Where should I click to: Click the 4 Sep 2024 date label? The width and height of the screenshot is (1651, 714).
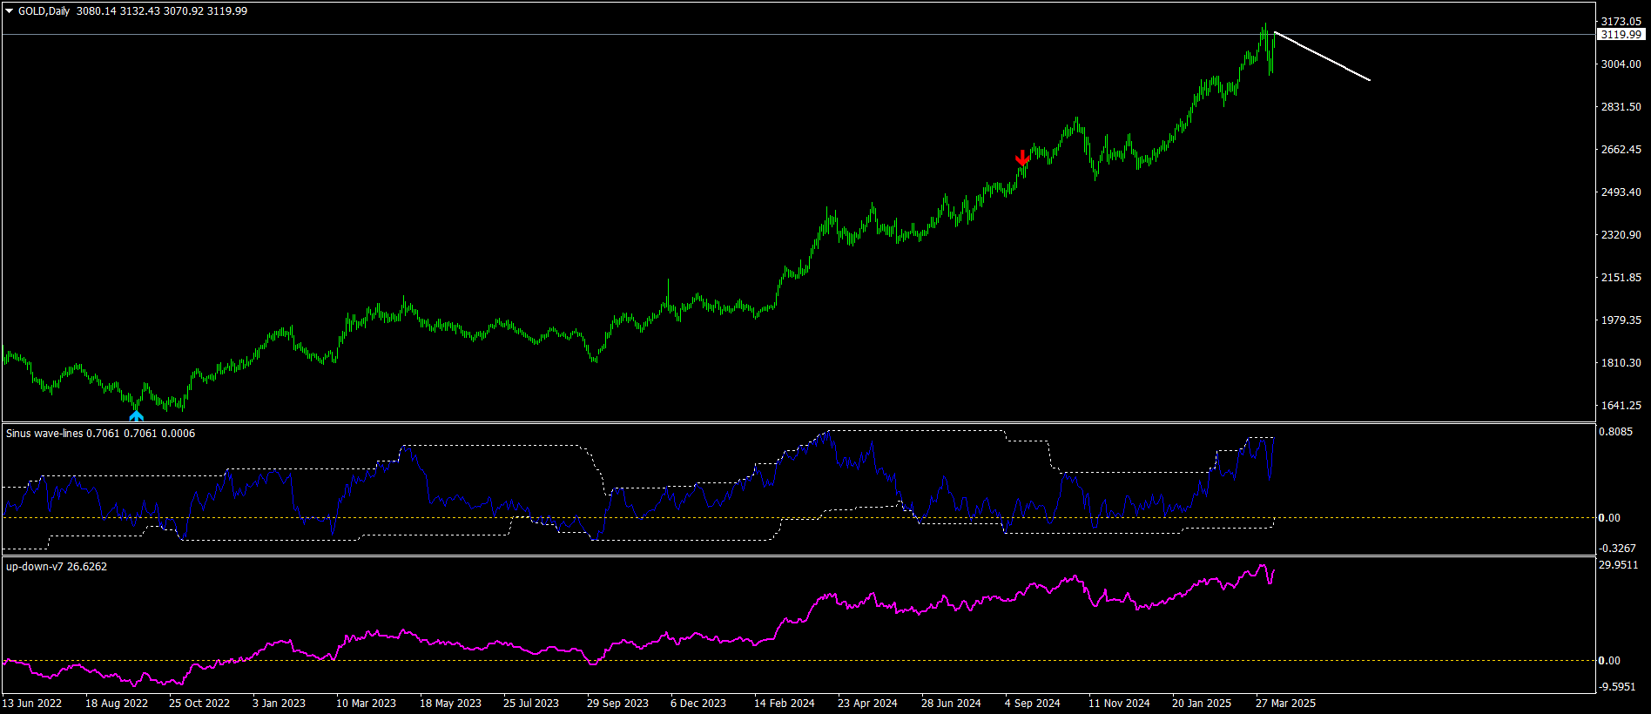tap(1033, 704)
